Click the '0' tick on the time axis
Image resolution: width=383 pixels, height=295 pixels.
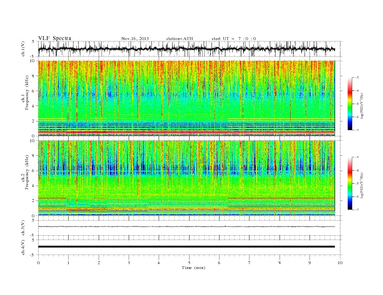click(38, 263)
